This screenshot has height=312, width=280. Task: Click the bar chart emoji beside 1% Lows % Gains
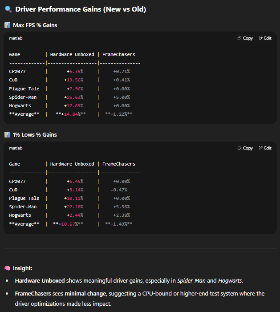click(8, 135)
